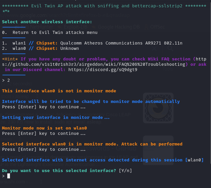Image resolution: width=211 pixels, height=188 pixels.
Task: Click the faint lower thumbnail card
Action: (x=158, y=150)
